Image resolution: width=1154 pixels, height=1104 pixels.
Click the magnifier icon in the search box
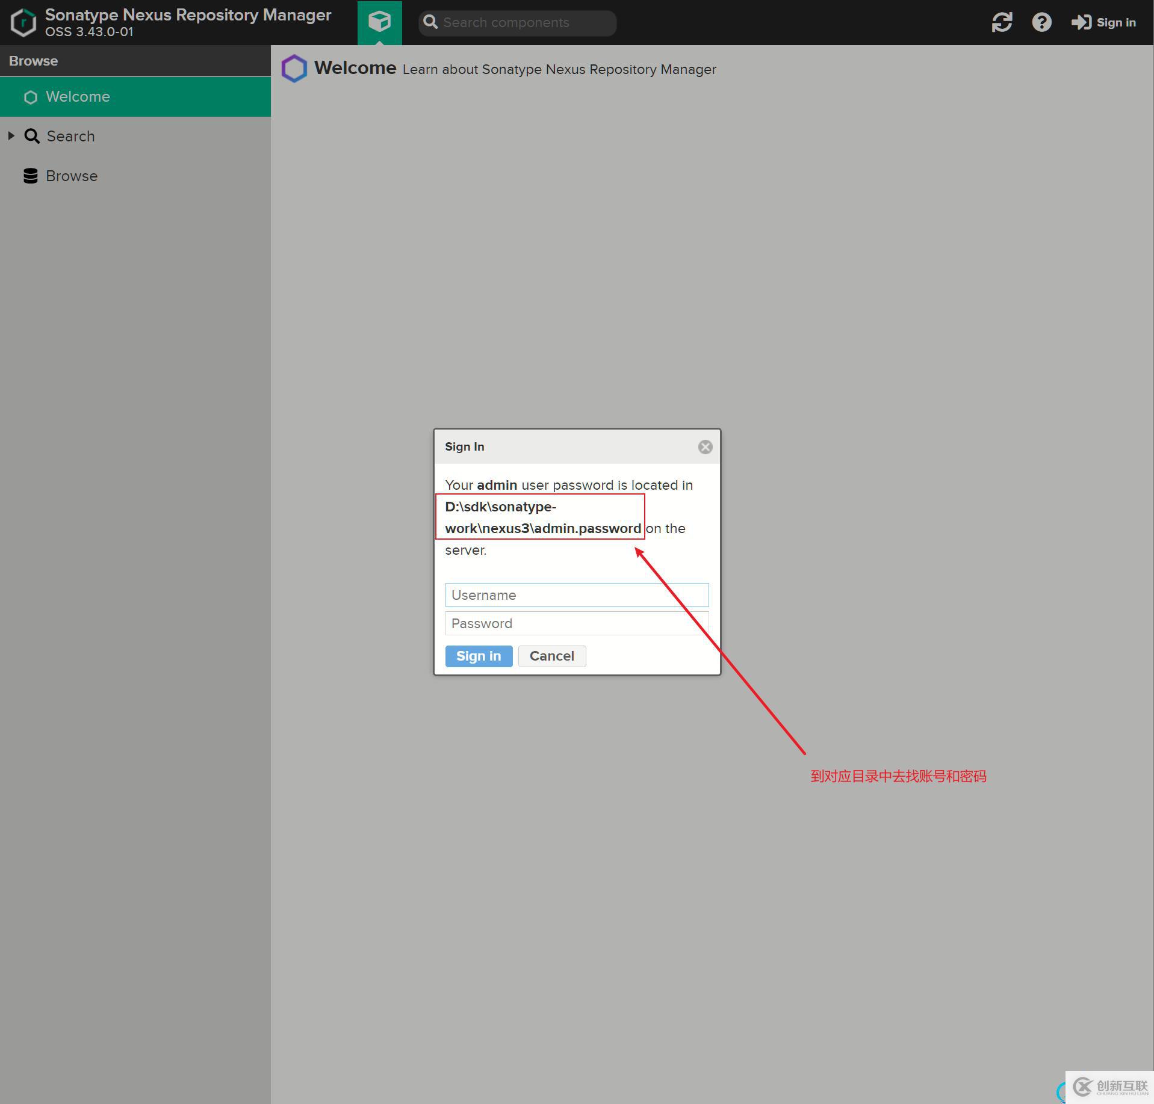coord(430,22)
